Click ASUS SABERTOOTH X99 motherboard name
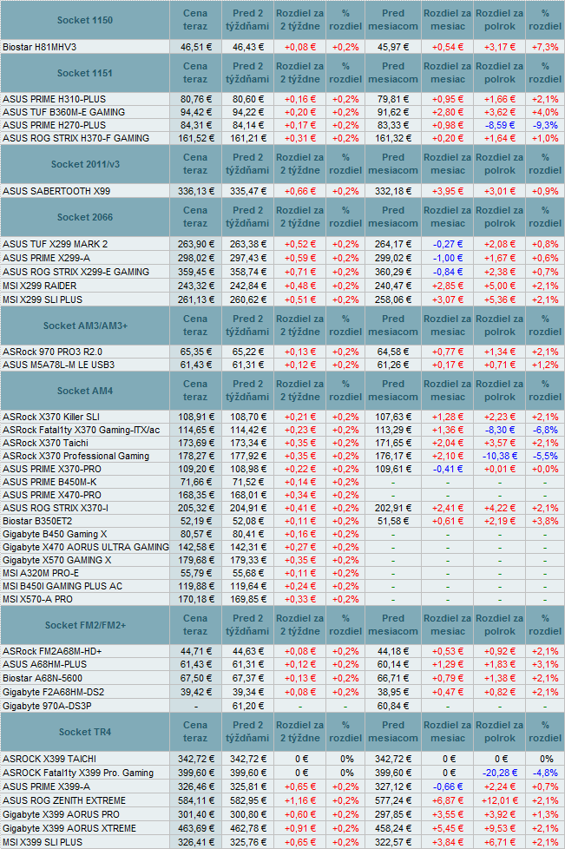Image resolution: width=565 pixels, height=849 pixels. [x=56, y=190]
